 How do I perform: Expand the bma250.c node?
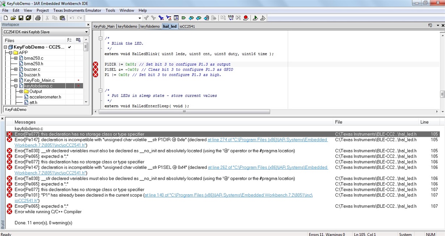click(x=16, y=58)
